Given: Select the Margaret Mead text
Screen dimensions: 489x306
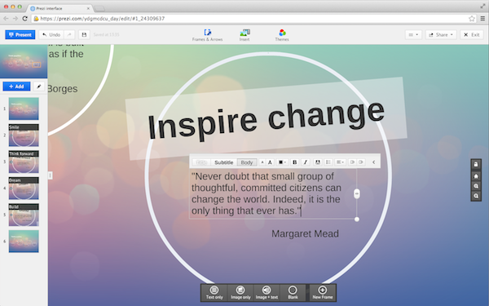Looking at the screenshot, I should pos(305,233).
